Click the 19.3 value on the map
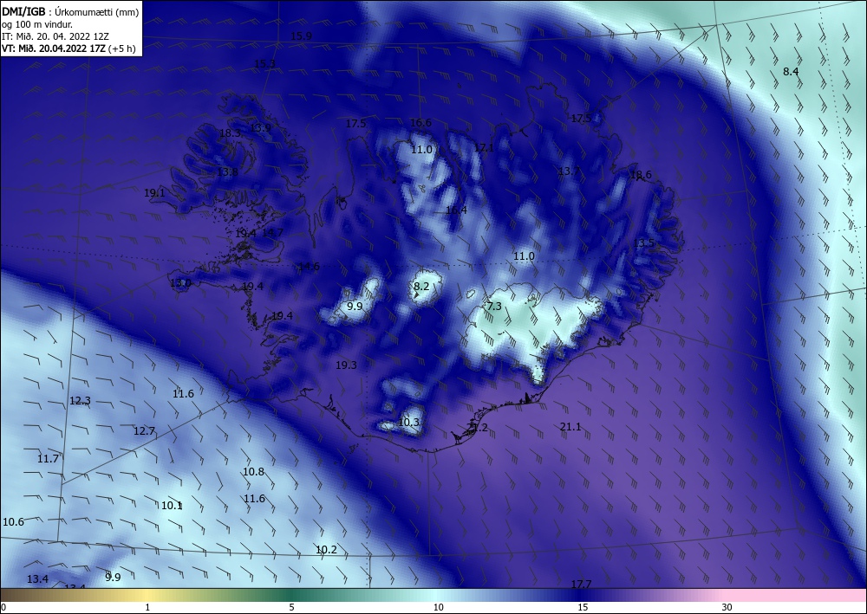 pyautogui.click(x=346, y=365)
